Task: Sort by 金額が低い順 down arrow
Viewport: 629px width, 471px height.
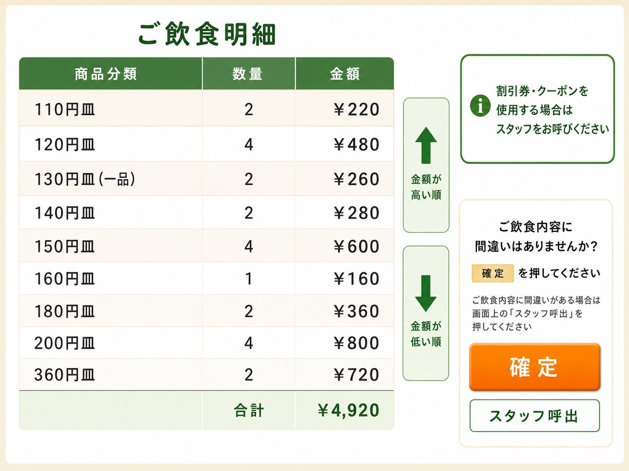Action: [426, 313]
